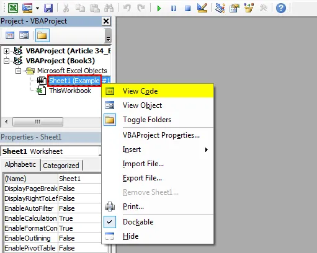Screen dimensions: 317x253
Task: Click the Help question mark icon
Action: pos(281,8)
